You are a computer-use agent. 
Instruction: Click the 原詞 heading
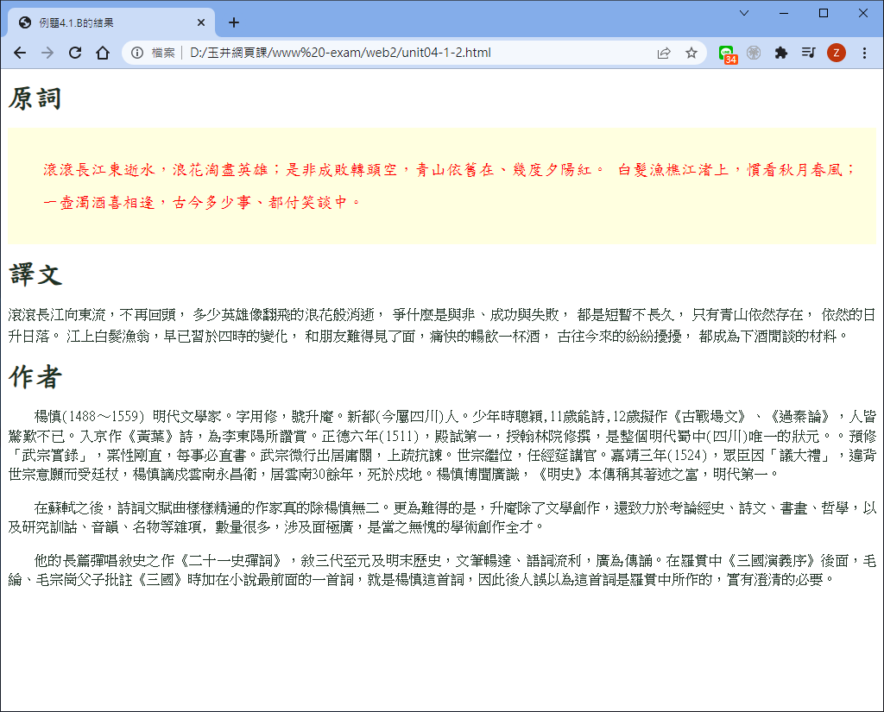click(x=35, y=99)
